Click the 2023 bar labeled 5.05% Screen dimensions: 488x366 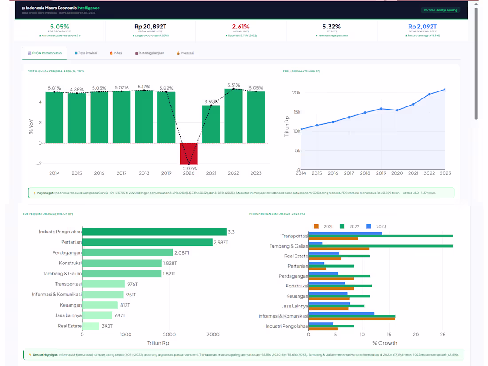point(256,117)
